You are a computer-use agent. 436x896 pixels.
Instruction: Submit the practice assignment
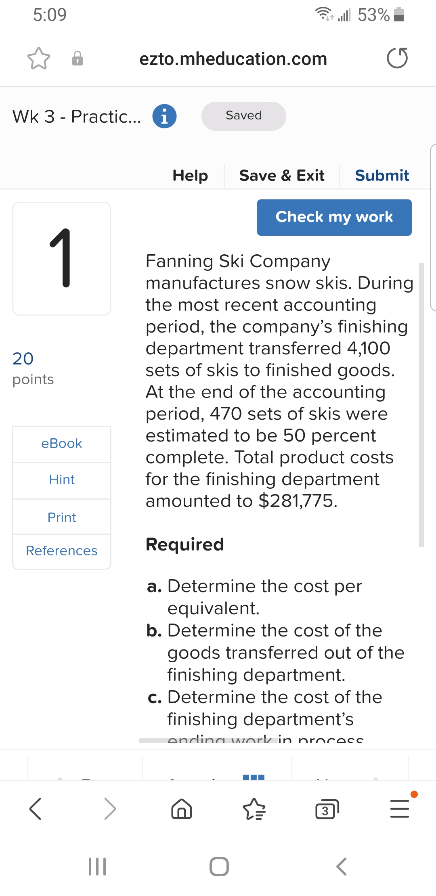(x=382, y=175)
